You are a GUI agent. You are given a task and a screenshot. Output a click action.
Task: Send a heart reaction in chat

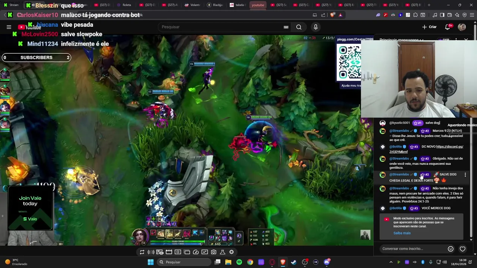[462, 249]
